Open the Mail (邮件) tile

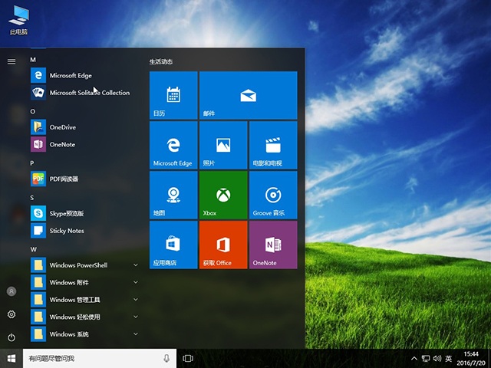(247, 95)
